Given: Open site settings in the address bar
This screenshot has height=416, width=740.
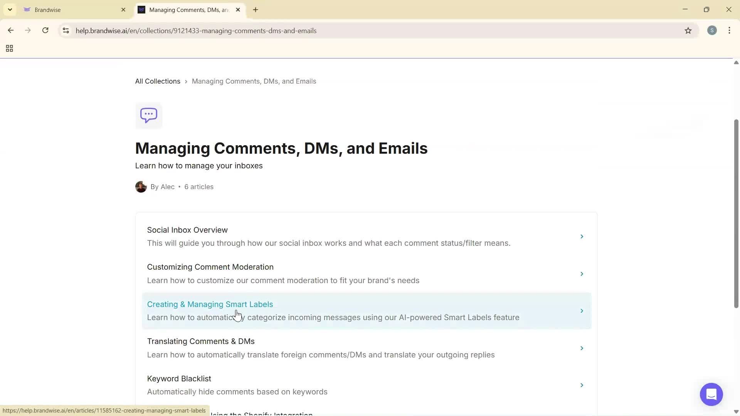Looking at the screenshot, I should pos(66,31).
